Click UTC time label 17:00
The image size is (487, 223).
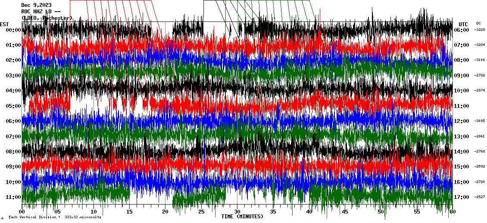click(x=462, y=197)
